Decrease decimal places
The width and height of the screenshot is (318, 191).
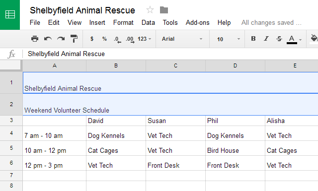point(117,39)
